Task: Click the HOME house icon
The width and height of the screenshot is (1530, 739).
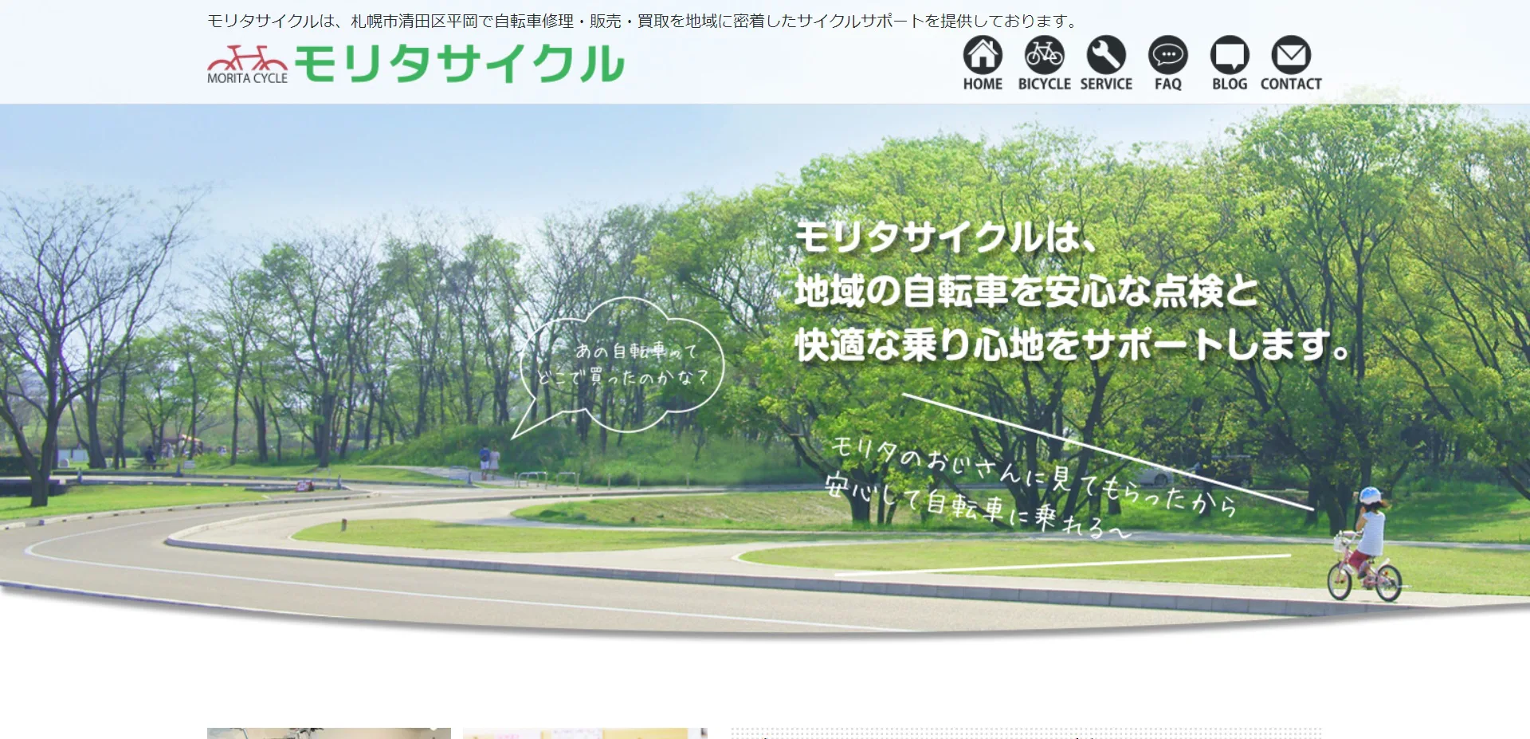Action: [x=983, y=55]
